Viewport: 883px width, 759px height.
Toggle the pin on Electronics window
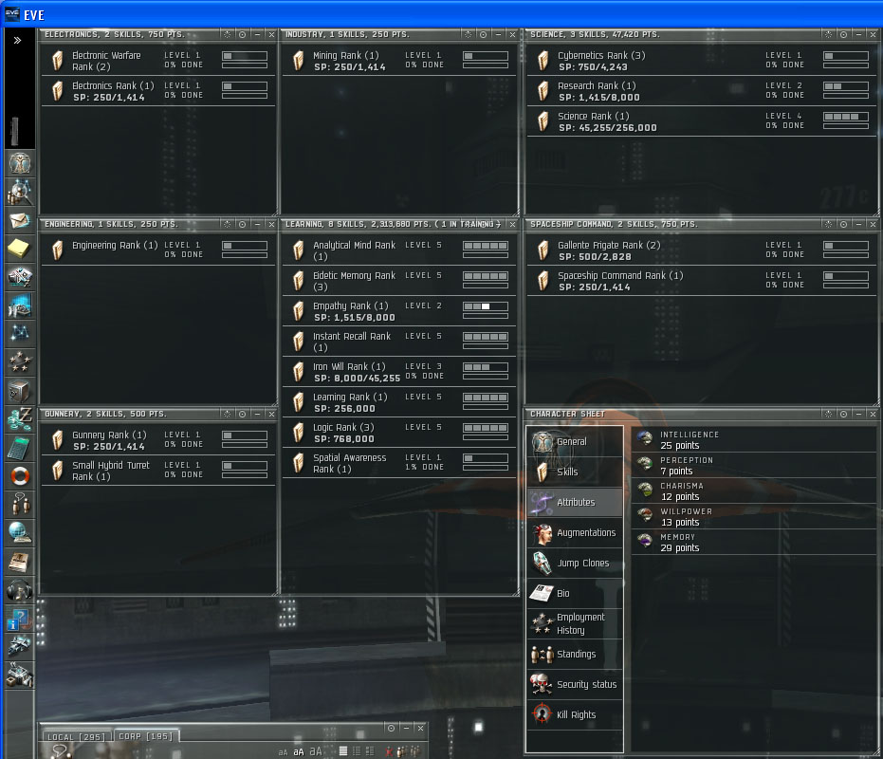click(242, 34)
